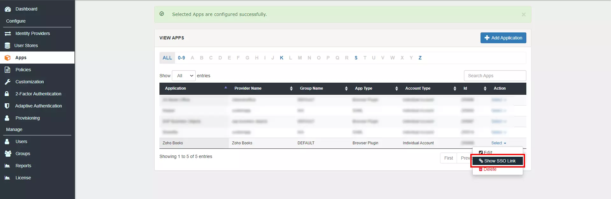Choose Edit from the action menu
Image resolution: width=611 pixels, height=199 pixels.
point(486,153)
